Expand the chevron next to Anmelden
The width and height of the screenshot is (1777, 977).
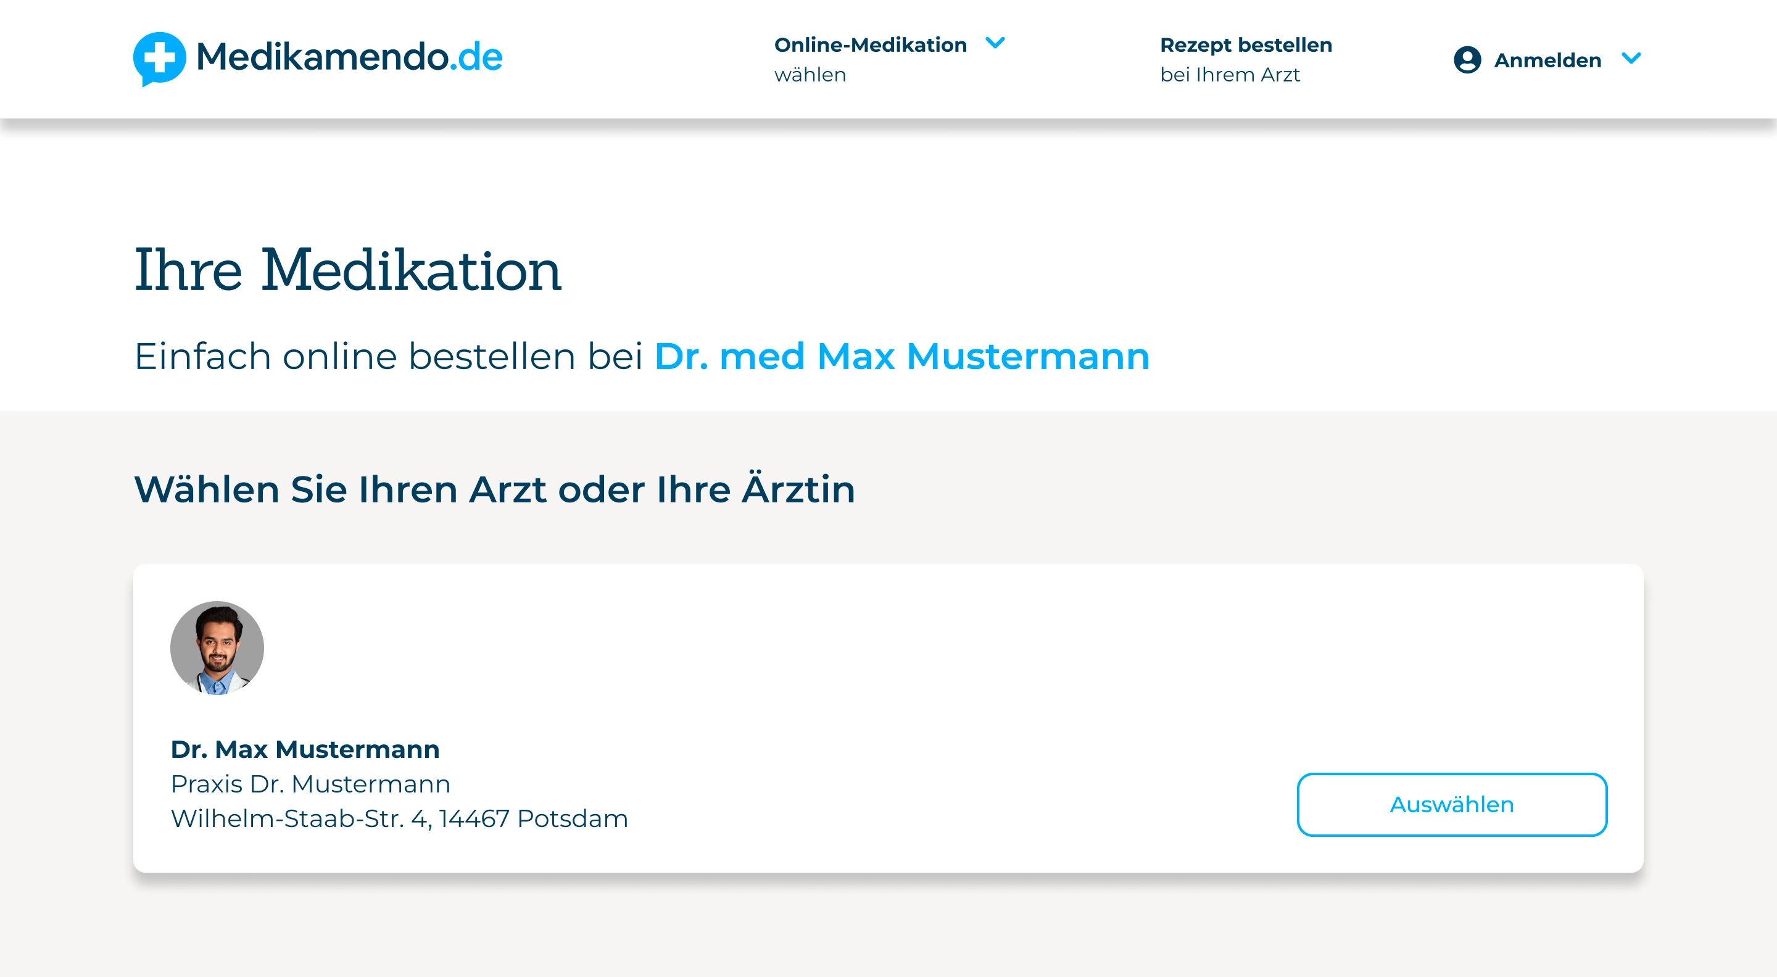pyautogui.click(x=1631, y=59)
